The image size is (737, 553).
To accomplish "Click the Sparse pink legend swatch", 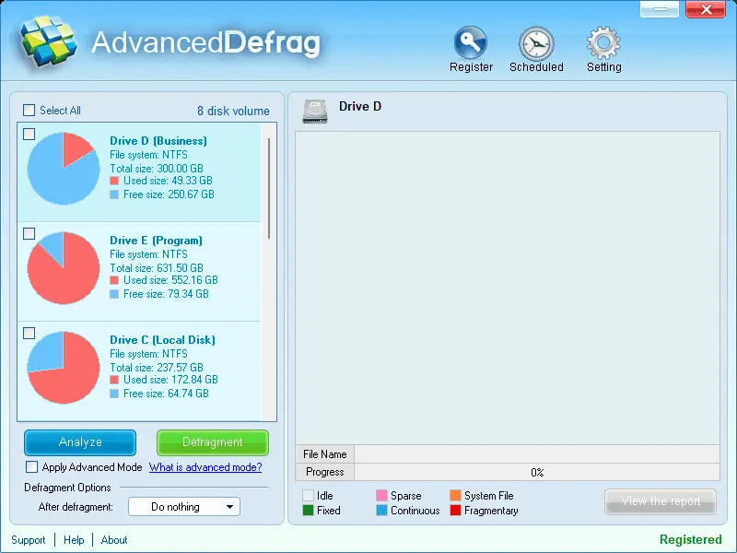I will click(381, 495).
